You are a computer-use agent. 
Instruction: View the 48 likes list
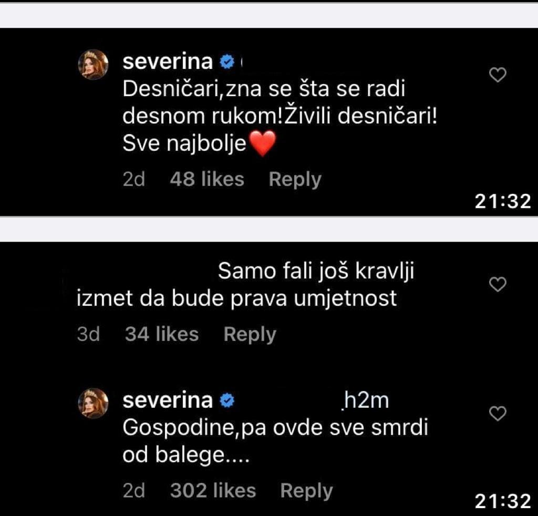[x=207, y=180]
